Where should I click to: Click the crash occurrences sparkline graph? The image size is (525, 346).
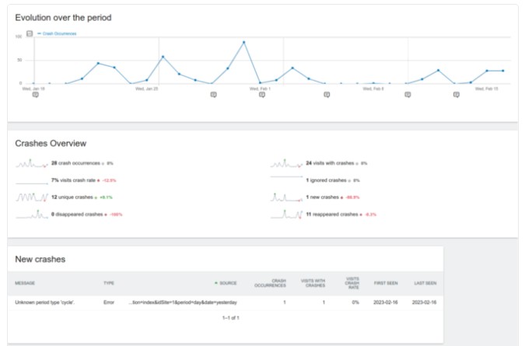32,163
